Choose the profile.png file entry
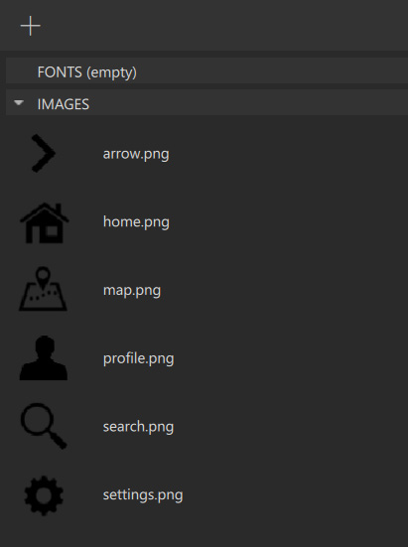Image resolution: width=408 pixels, height=547 pixels. point(138,358)
